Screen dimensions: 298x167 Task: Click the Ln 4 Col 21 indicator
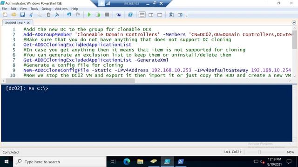tap(232, 152)
